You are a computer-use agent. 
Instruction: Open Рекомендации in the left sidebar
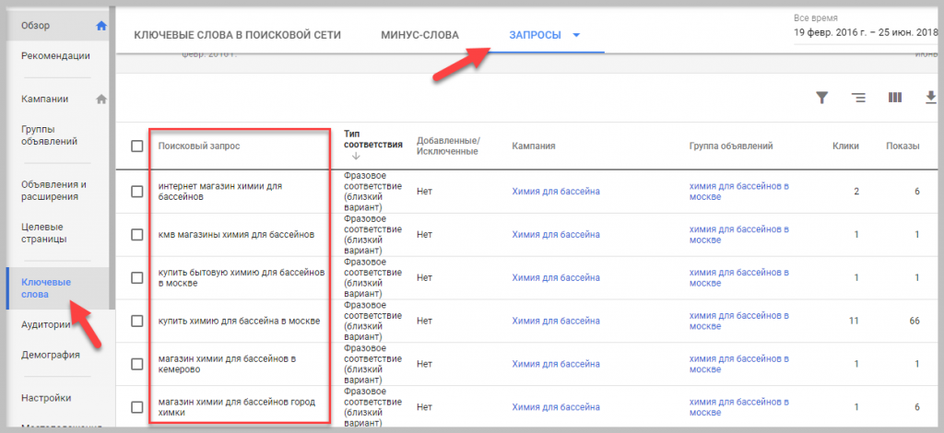pyautogui.click(x=55, y=55)
